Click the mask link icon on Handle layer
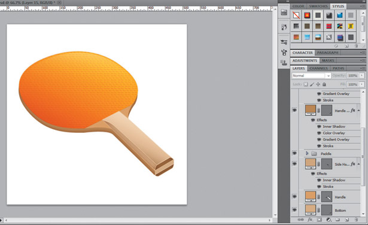 coord(318,197)
